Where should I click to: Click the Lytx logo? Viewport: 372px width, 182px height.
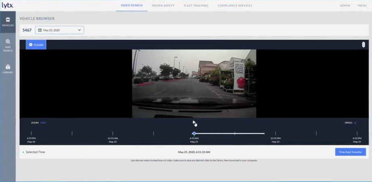pos(8,5)
